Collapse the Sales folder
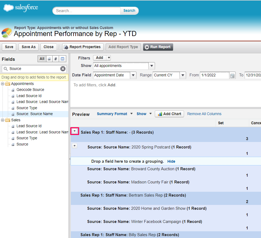Screen dimensions: 261x238 point(3,120)
